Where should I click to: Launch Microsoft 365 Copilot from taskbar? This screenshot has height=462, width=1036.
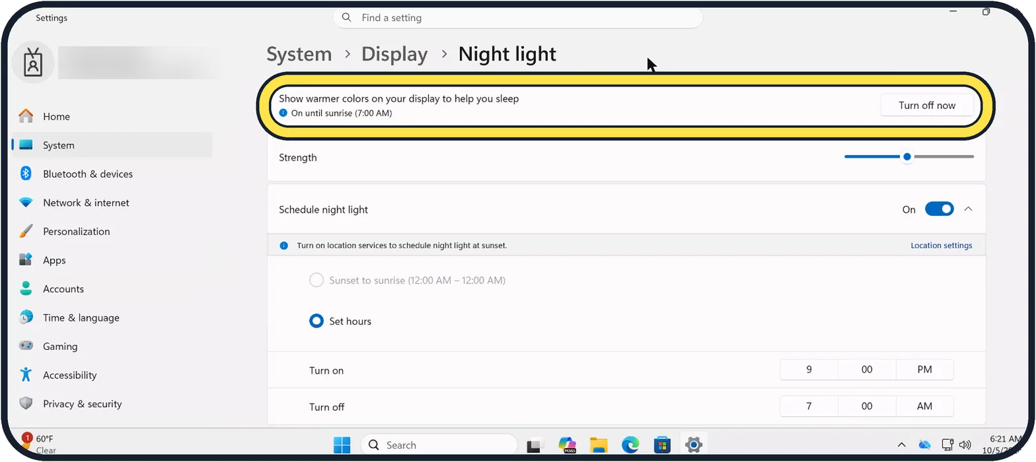(x=567, y=445)
